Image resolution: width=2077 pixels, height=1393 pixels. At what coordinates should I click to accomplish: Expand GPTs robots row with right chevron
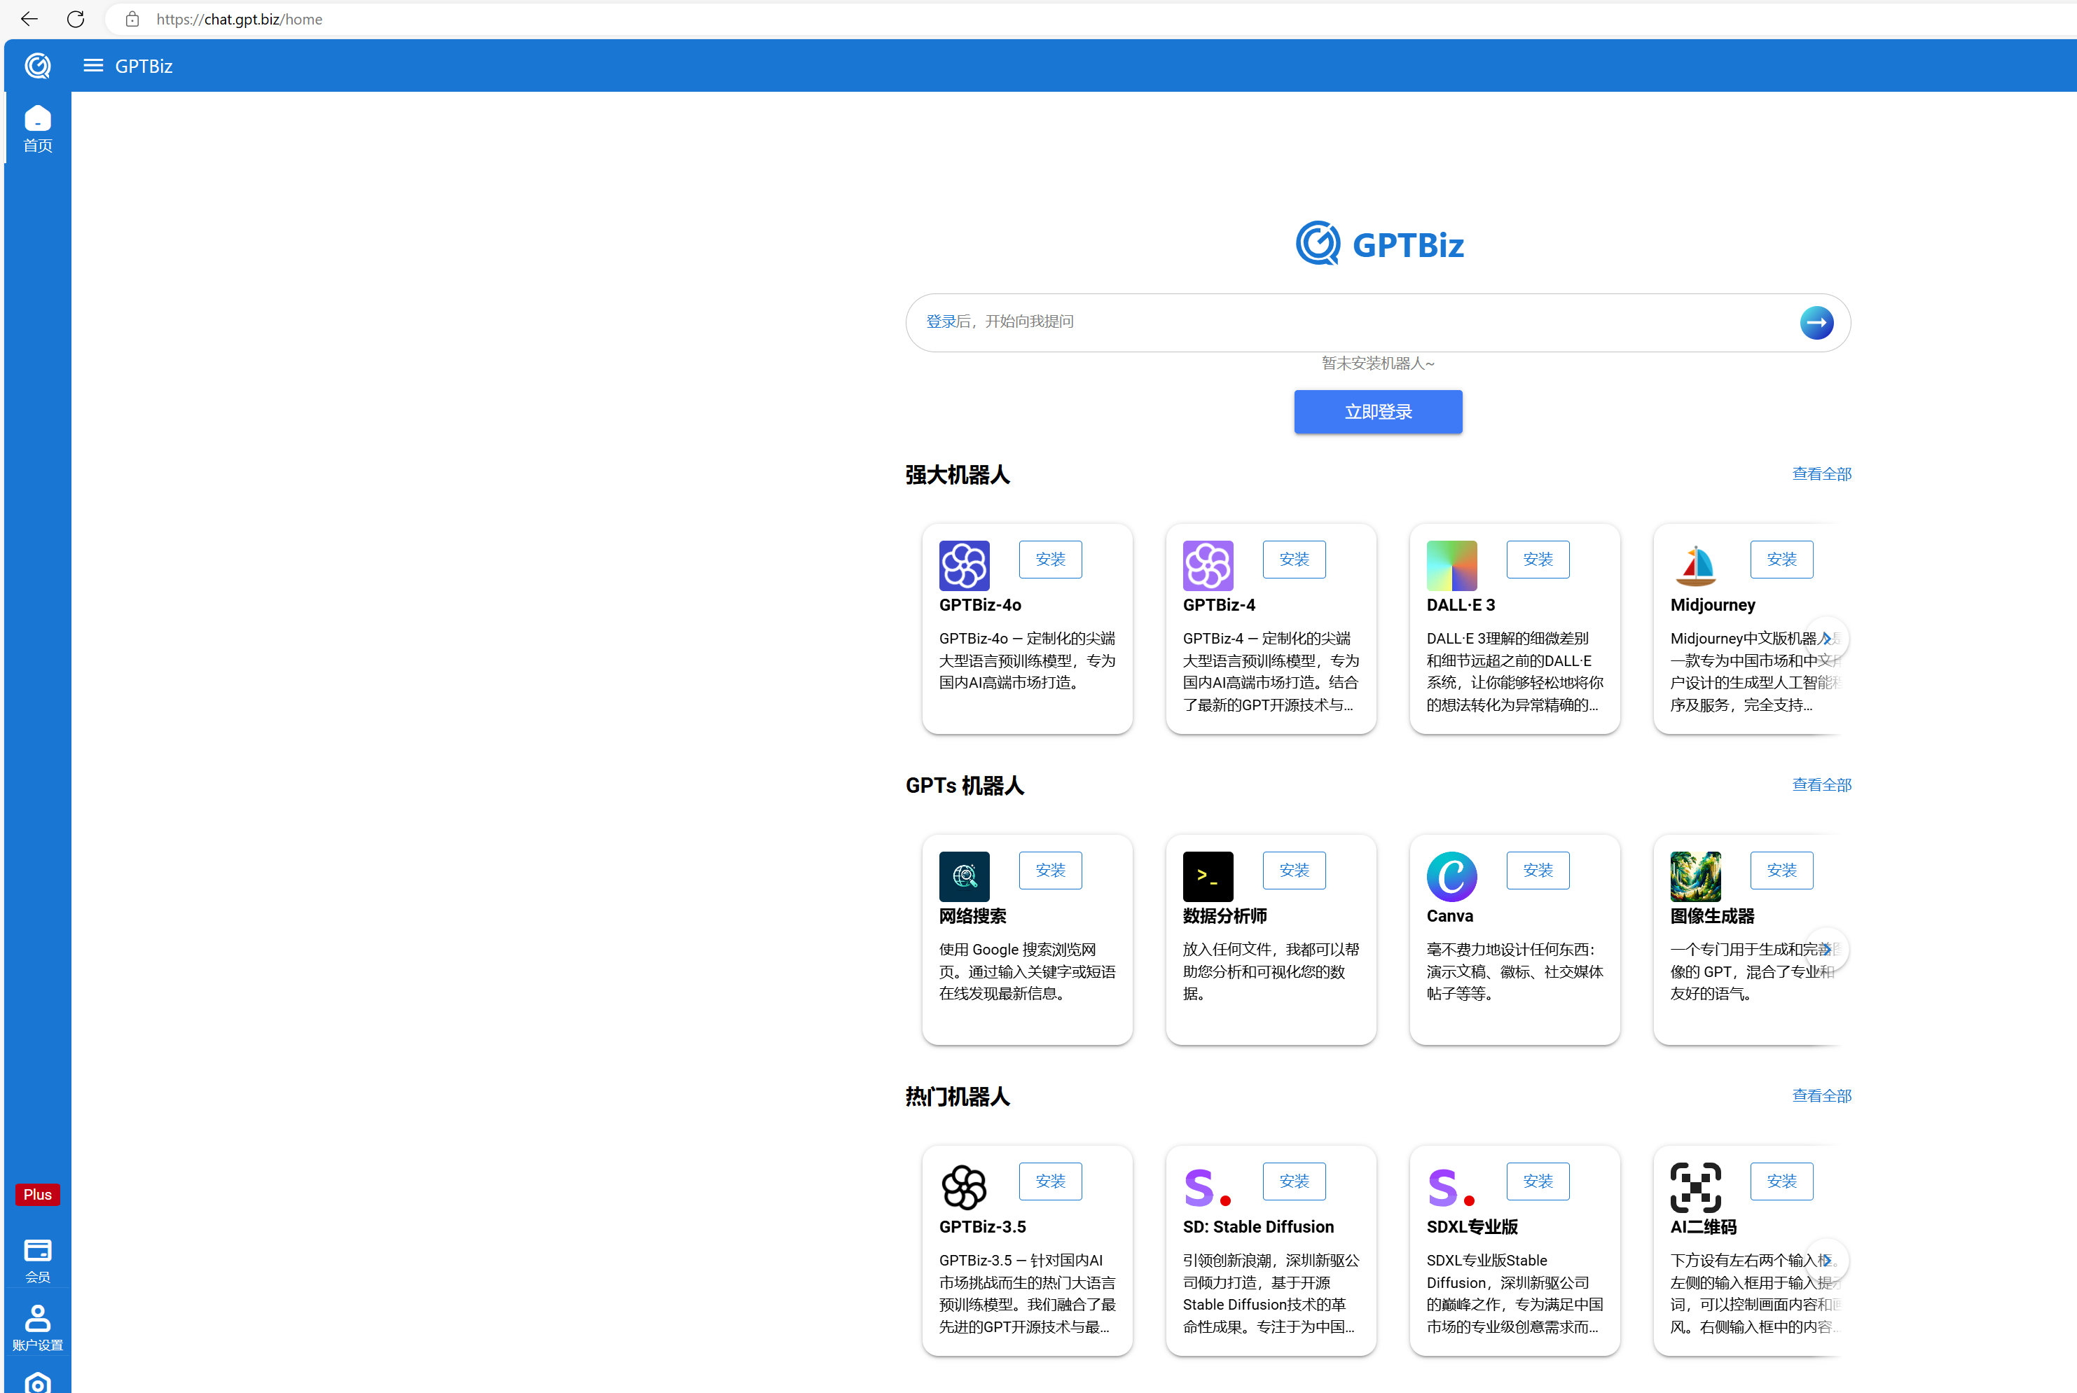click(x=1826, y=949)
